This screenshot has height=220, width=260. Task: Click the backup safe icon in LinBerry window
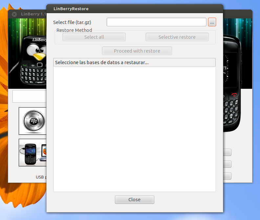(x=33, y=121)
